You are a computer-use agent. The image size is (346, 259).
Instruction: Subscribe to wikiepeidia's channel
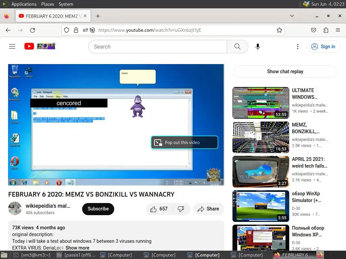(98, 209)
